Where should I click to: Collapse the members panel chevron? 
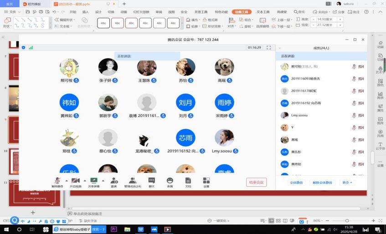[x=279, y=48]
